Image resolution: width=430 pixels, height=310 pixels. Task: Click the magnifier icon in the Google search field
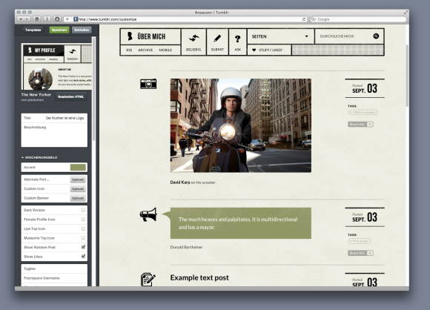pos(314,19)
